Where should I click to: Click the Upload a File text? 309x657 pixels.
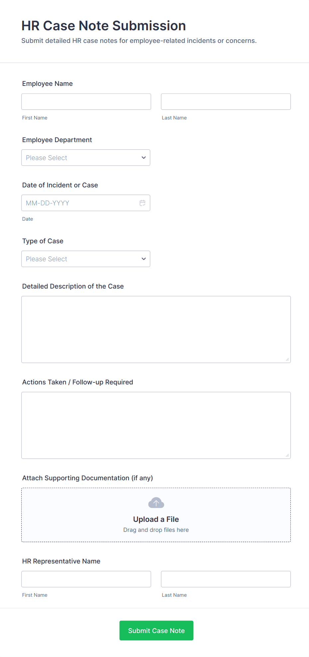156,519
